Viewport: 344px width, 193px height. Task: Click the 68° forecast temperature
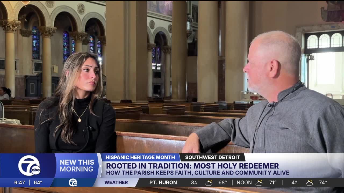223,183
